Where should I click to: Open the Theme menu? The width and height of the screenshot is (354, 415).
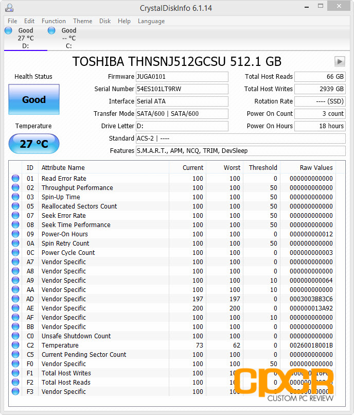click(83, 21)
